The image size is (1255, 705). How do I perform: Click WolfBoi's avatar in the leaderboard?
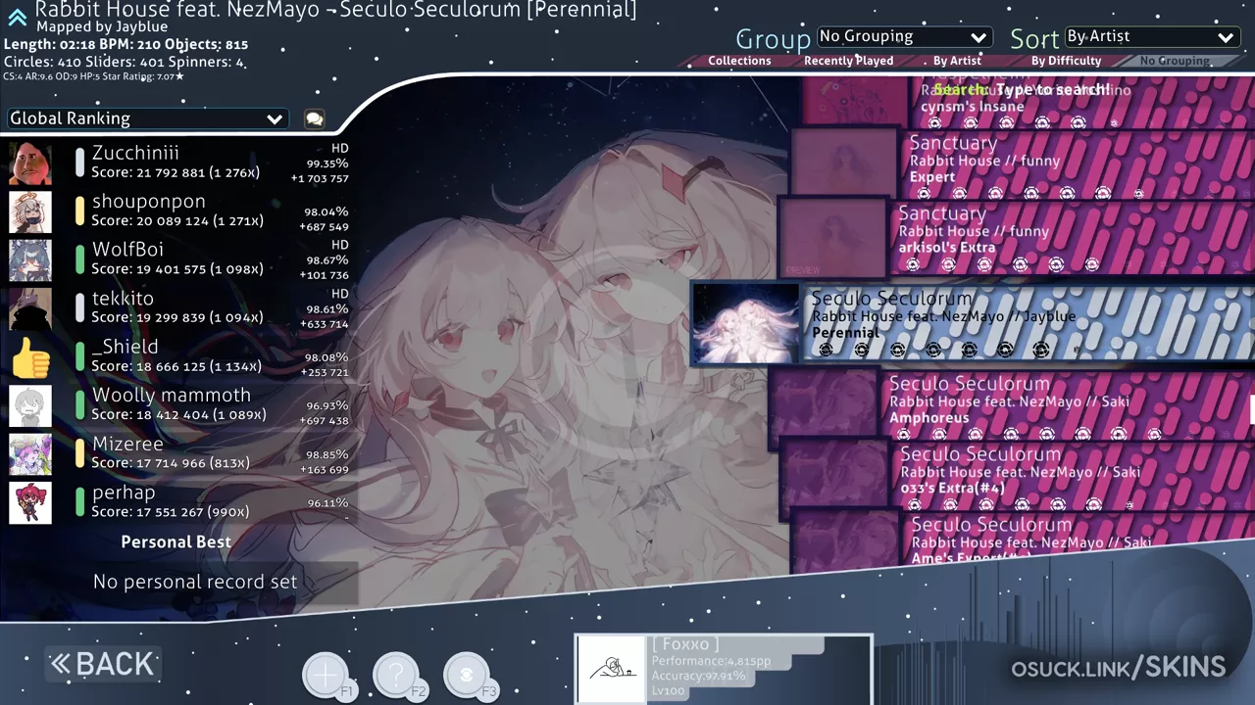click(30, 260)
